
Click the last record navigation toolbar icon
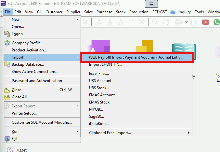(85, 22)
